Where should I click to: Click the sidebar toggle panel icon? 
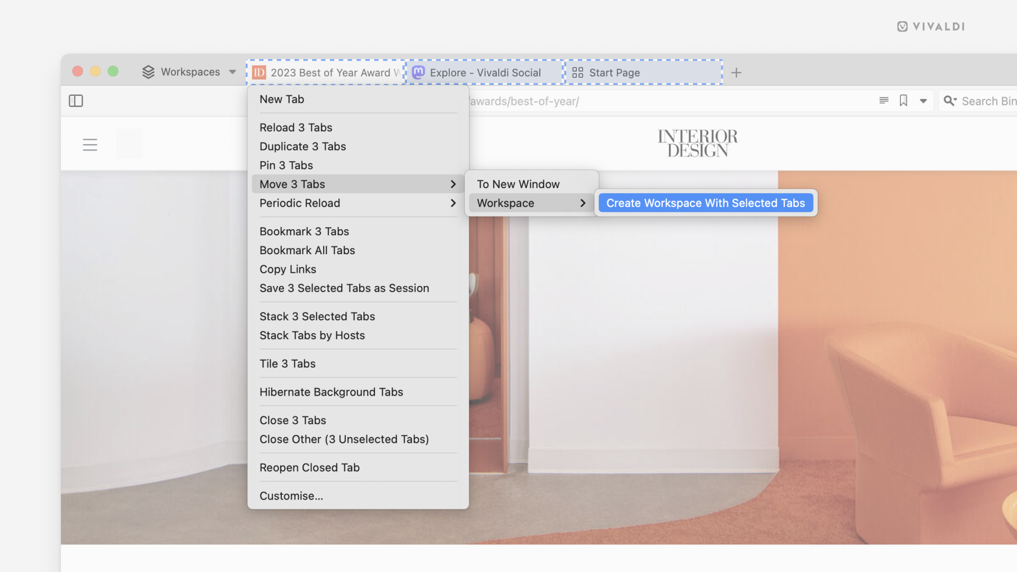point(76,101)
